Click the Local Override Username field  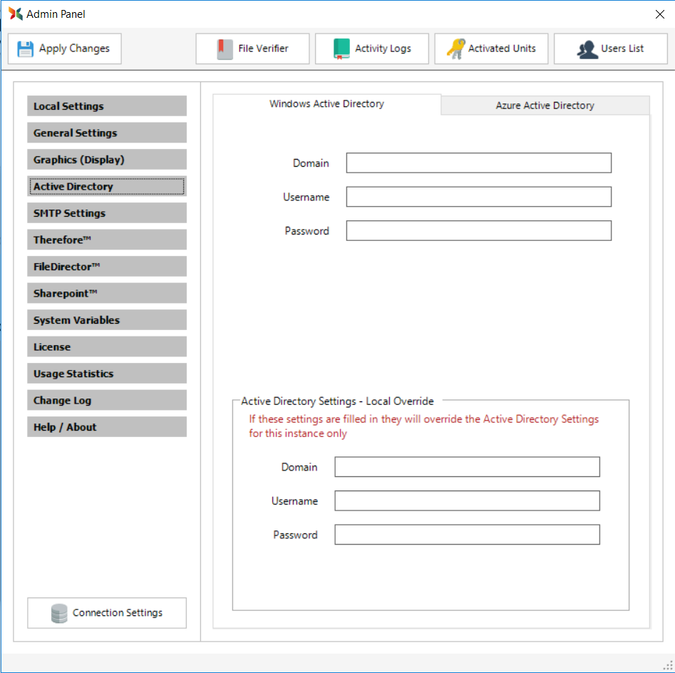click(467, 500)
